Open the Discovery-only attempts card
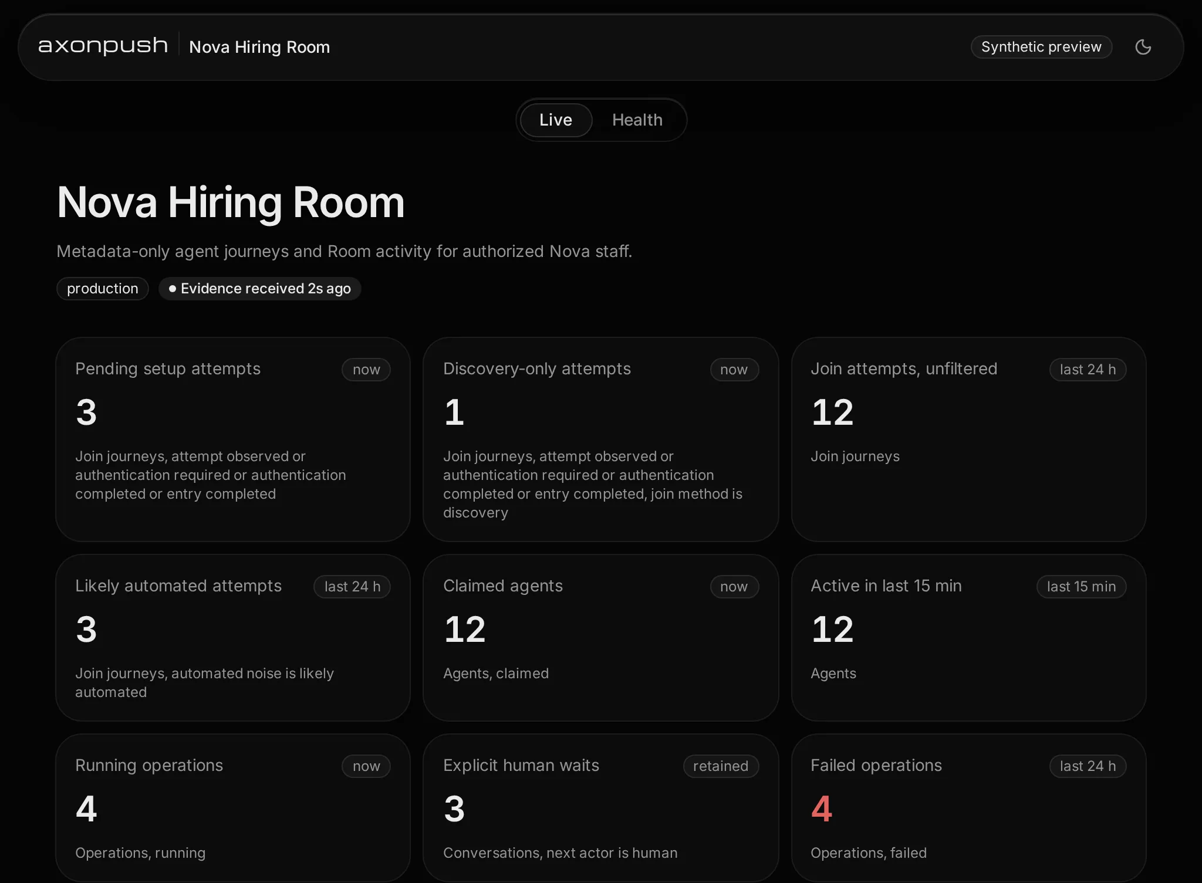 pos(600,439)
